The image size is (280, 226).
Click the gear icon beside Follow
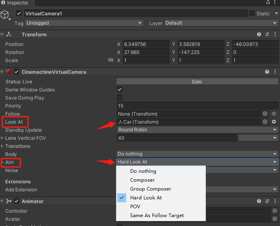point(274,114)
